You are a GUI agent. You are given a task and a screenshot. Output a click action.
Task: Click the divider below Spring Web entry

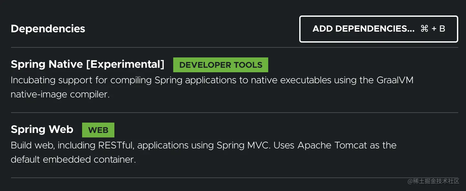point(234,178)
